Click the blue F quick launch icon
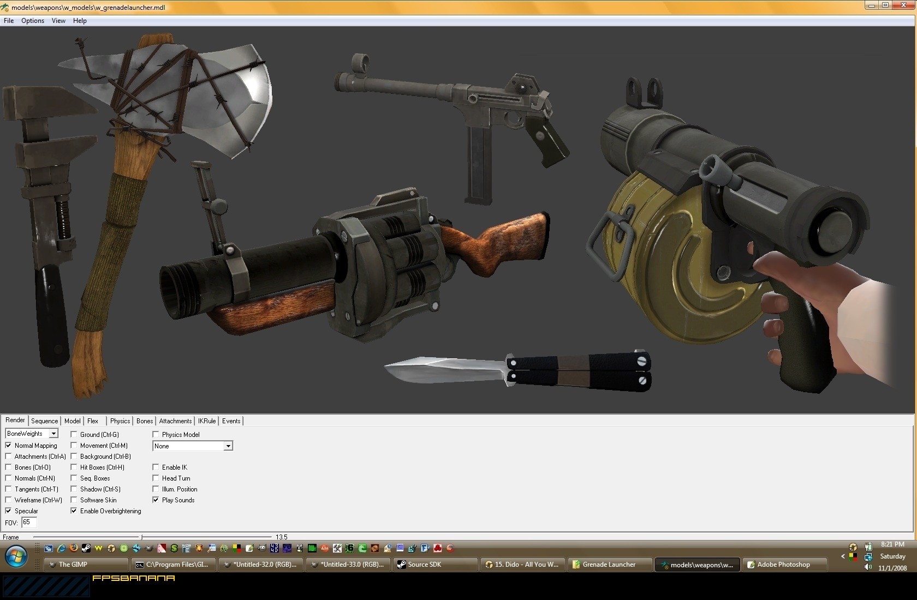This screenshot has width=917, height=600. 425,548
